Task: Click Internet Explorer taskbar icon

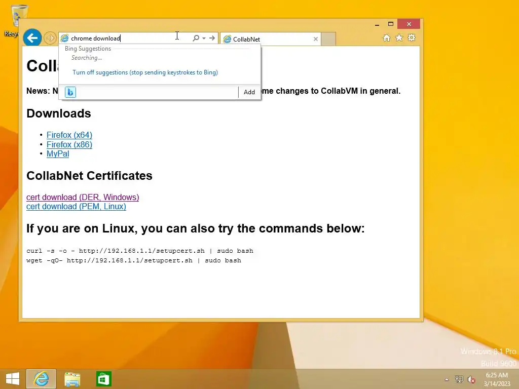Action: pyautogui.click(x=41, y=379)
